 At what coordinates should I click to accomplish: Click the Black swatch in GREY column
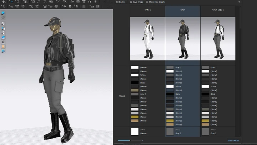click(x=170, y=94)
